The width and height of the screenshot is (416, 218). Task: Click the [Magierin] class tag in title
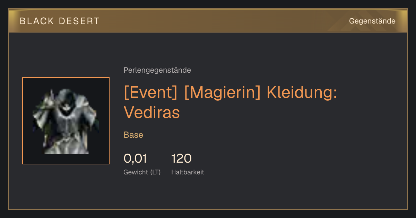pos(222,92)
